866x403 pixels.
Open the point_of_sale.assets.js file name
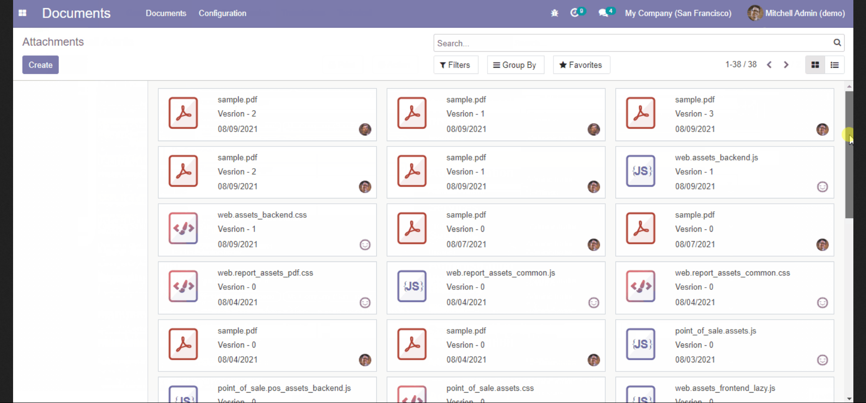pos(715,330)
